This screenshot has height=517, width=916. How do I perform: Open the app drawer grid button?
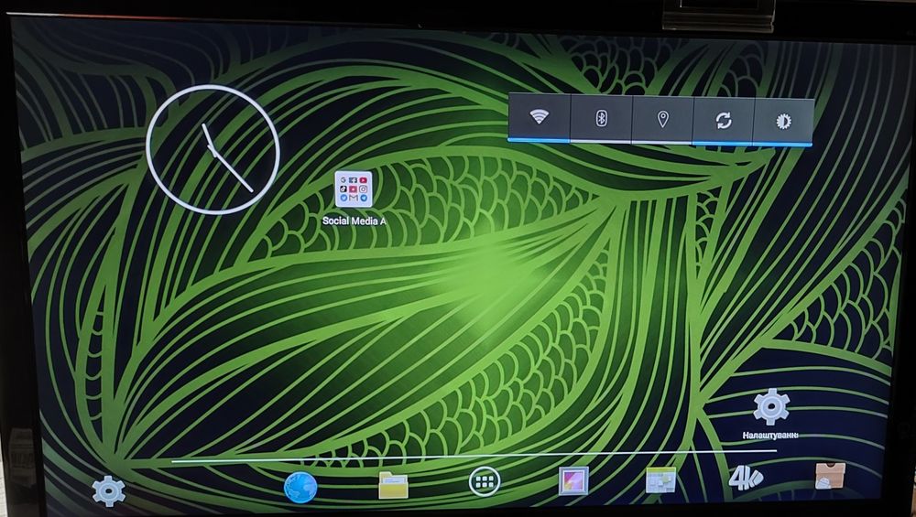point(485,482)
